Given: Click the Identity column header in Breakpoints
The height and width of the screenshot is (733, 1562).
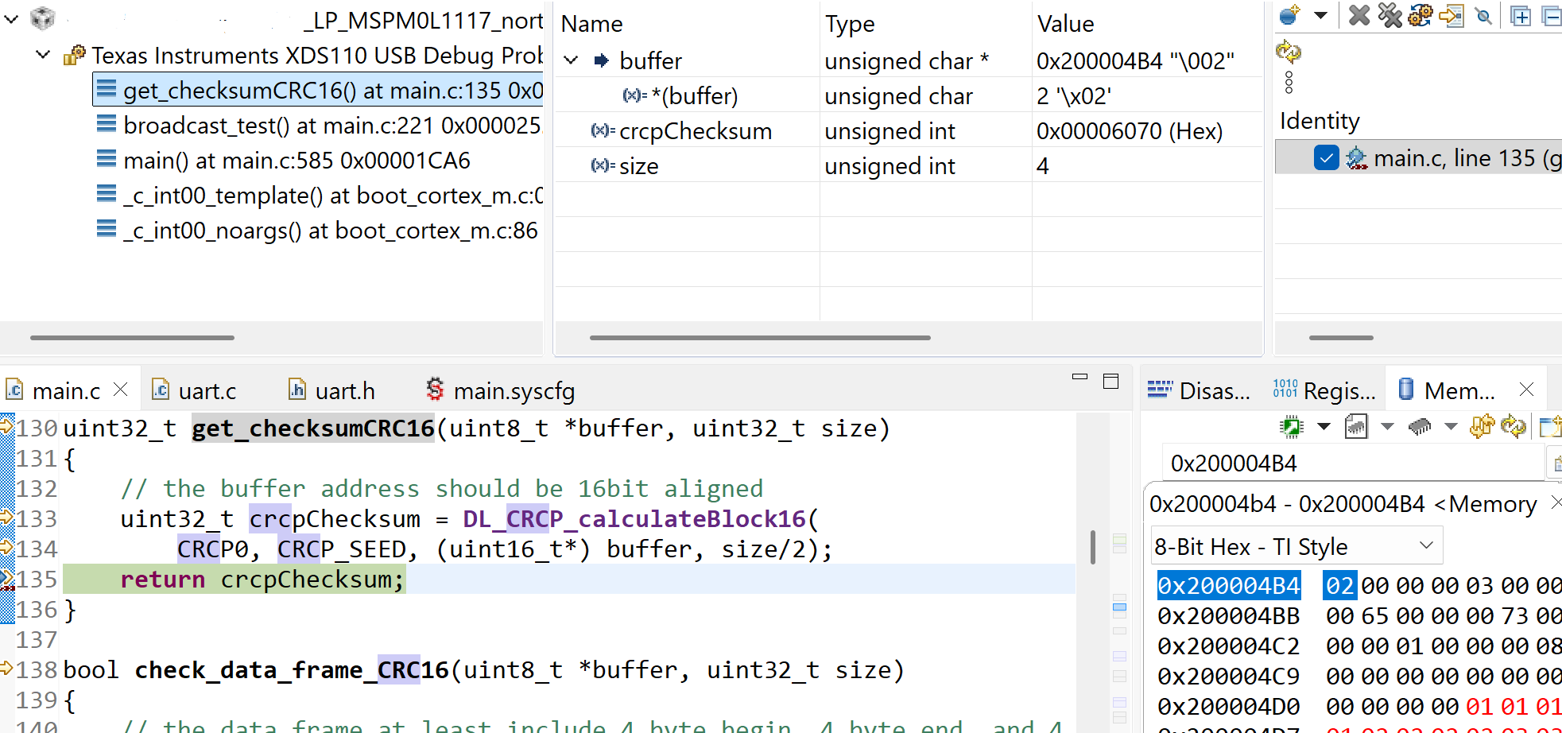Looking at the screenshot, I should tap(1320, 121).
